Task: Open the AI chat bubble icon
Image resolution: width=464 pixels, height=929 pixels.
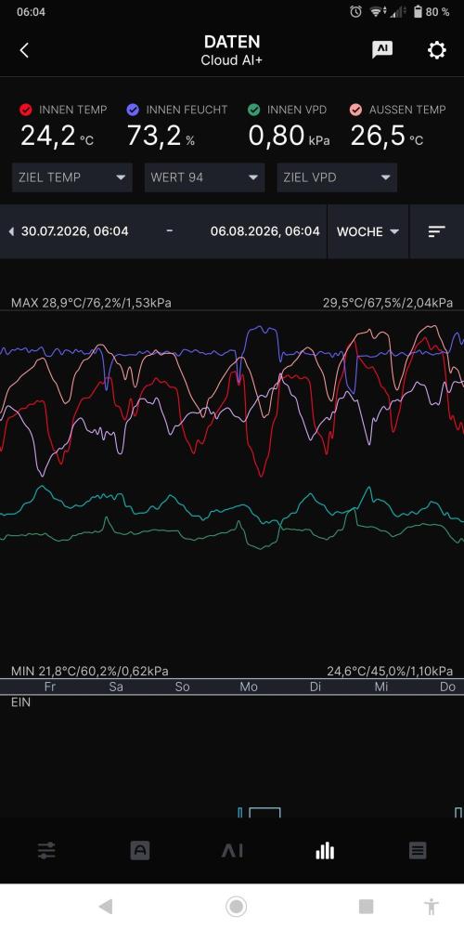Action: [382, 50]
